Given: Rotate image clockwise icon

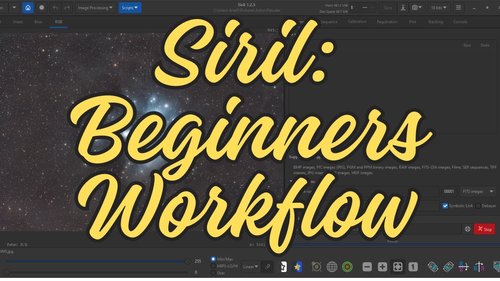Looking at the screenshot, I should (448, 267).
